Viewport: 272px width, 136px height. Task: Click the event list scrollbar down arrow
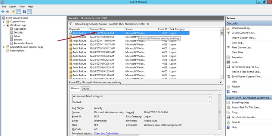click(222, 77)
